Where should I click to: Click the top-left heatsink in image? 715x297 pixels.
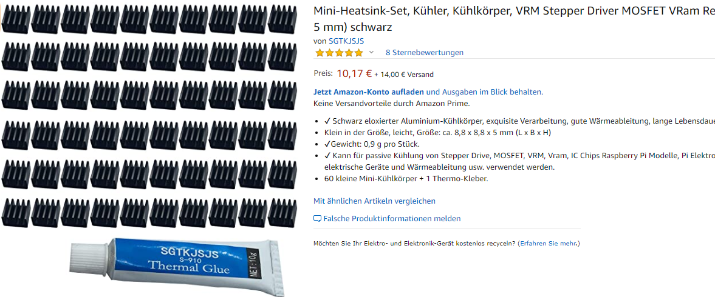click(16, 19)
